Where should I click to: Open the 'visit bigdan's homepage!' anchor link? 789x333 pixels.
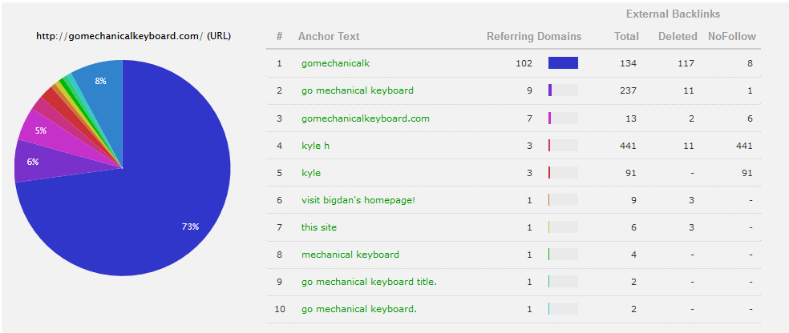(x=358, y=200)
